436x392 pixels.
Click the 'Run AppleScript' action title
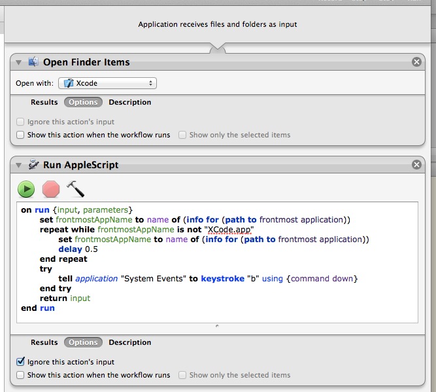(x=80, y=165)
